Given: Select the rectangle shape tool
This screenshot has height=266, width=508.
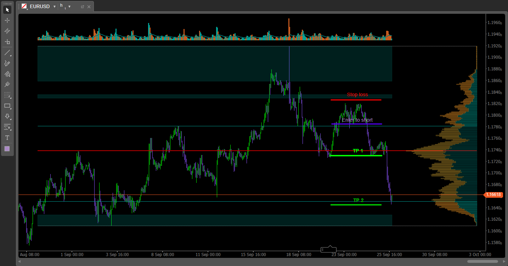Looking at the screenshot, I should (7, 106).
